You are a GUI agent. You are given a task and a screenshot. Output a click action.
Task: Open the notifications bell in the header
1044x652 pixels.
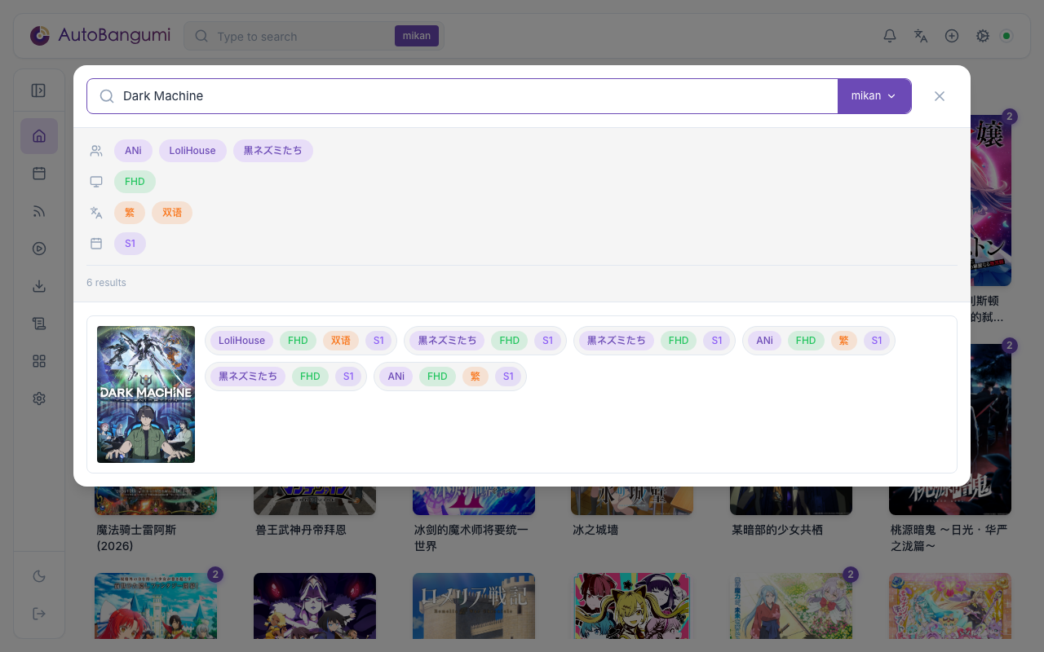pos(890,36)
